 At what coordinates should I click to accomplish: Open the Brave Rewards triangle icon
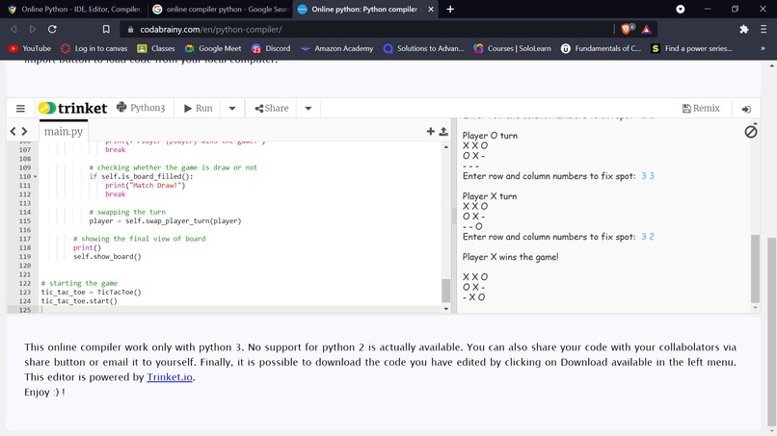[646, 30]
